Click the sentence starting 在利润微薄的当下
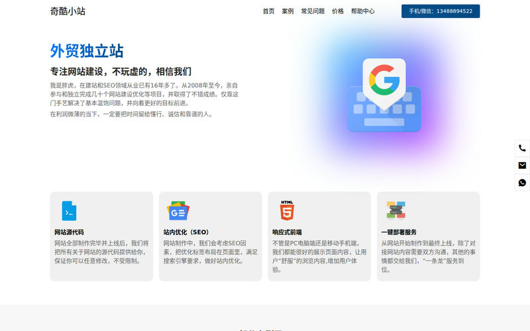 pos(132,114)
